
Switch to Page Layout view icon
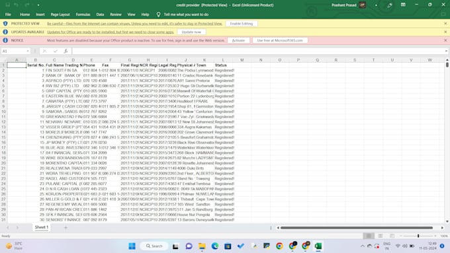pyautogui.click(x=381, y=236)
